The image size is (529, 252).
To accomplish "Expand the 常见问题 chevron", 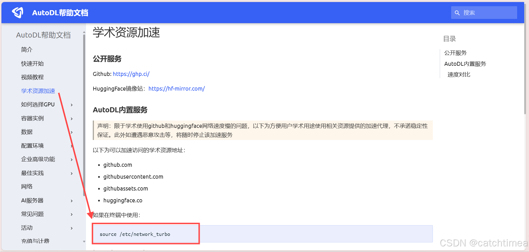I will coord(72,214).
